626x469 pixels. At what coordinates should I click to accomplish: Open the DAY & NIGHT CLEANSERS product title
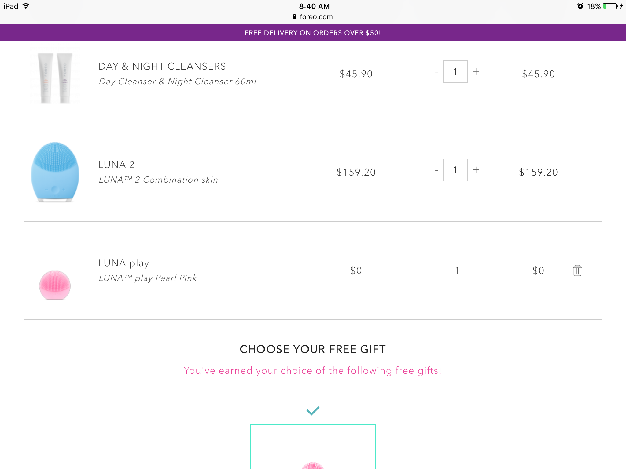[x=162, y=66]
